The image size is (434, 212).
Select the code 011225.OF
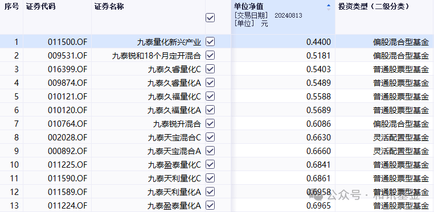[x=68, y=165]
